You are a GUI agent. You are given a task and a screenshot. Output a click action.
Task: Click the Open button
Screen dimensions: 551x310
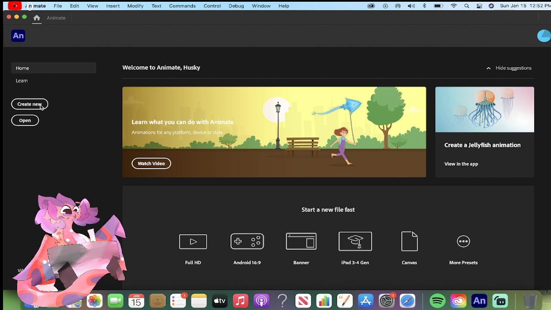tap(25, 121)
